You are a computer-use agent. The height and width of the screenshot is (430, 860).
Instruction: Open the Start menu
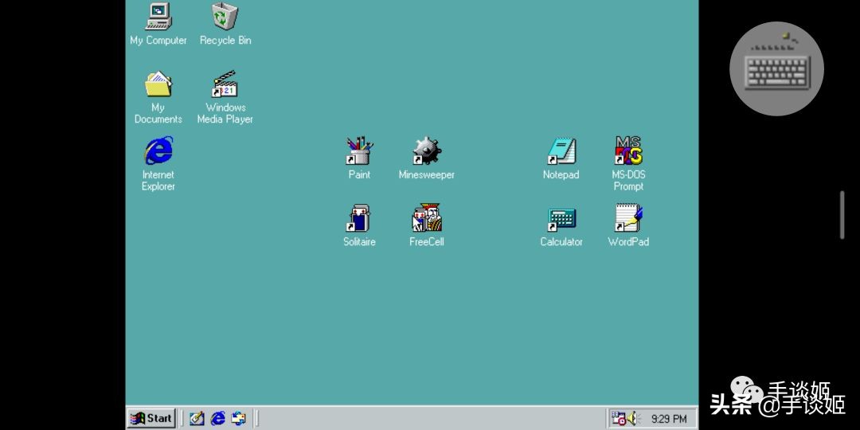pos(151,418)
